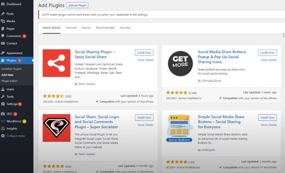285x173 pixels.
Task: Open the Posts menu icon
Action: (3, 14)
